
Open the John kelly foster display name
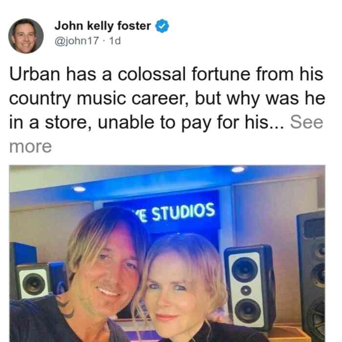click(x=103, y=26)
